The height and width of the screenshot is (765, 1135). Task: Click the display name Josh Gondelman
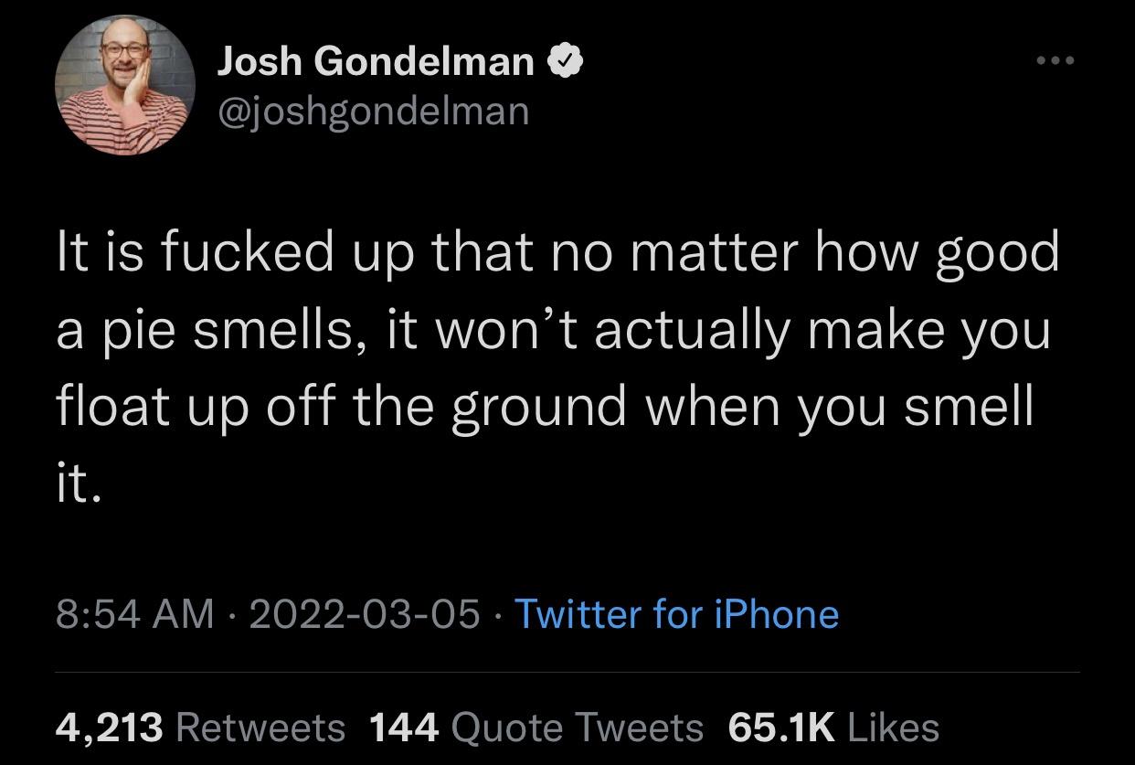coord(376,62)
